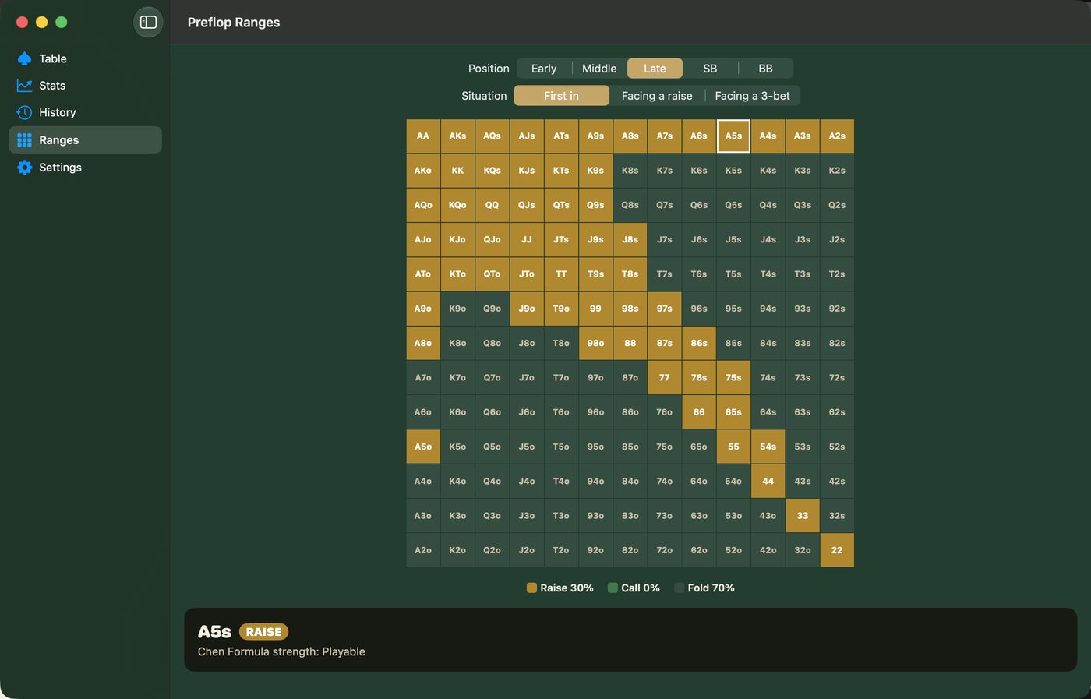1091x699 pixels.
Task: Select the AKo hand cell
Action: point(423,171)
